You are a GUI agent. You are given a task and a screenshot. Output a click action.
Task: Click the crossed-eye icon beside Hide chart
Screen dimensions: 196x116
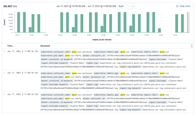click(177, 6)
